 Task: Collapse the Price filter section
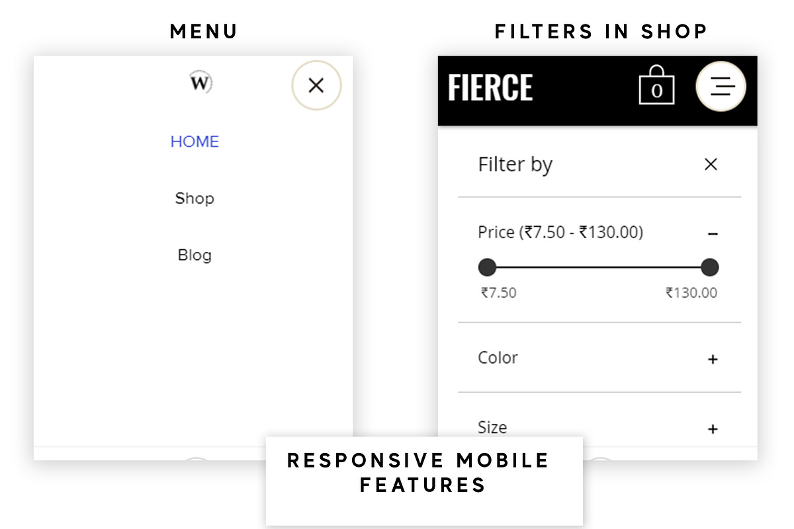(x=713, y=233)
